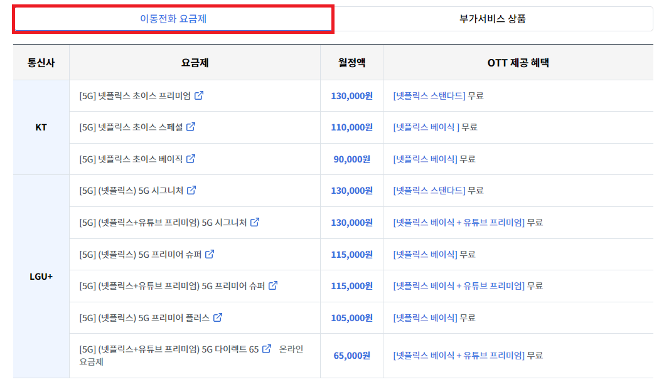Click 130,000원 price in (넷플릭스) 5G 시그니처 row

pyautogui.click(x=351, y=190)
